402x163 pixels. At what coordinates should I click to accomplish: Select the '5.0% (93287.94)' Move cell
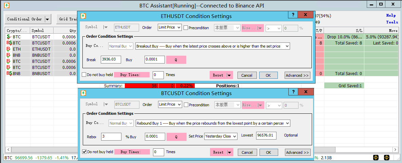coord(381,37)
